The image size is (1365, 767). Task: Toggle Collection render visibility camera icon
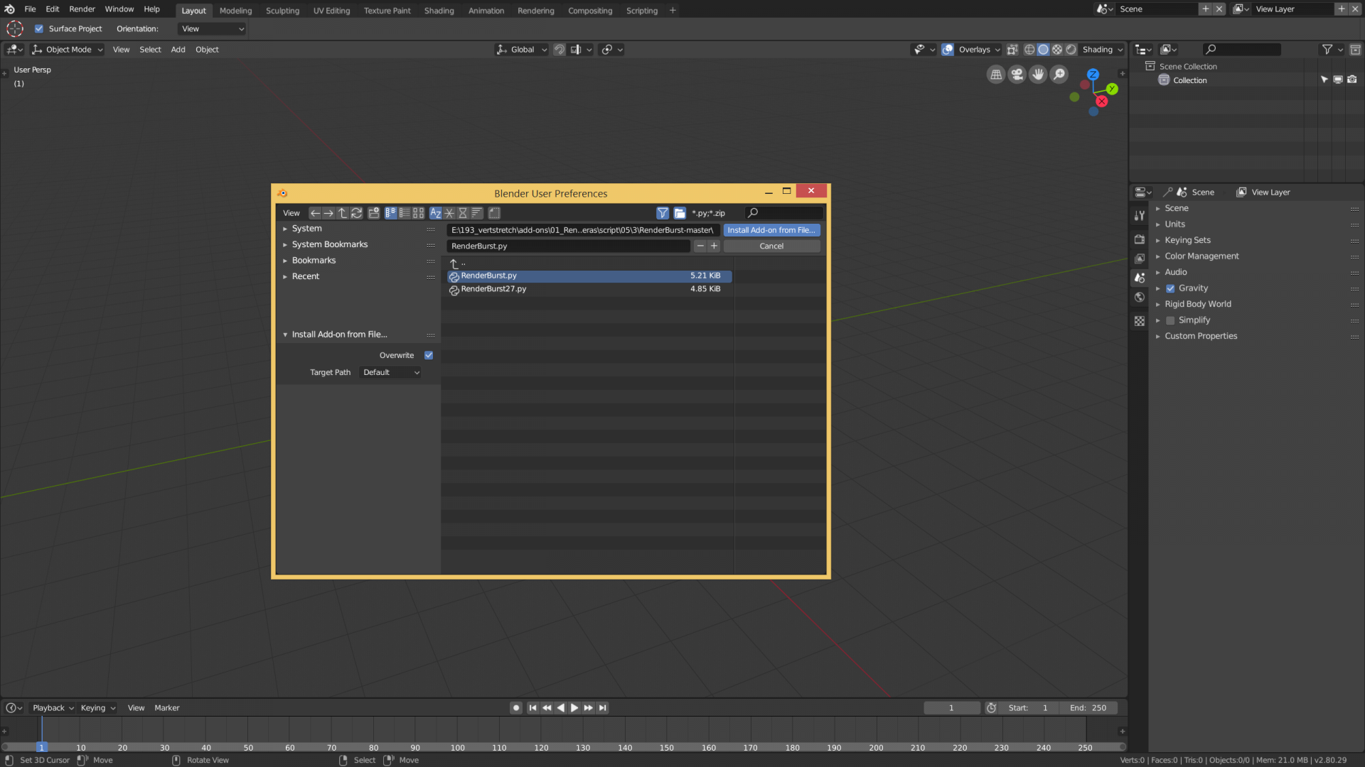tap(1352, 80)
